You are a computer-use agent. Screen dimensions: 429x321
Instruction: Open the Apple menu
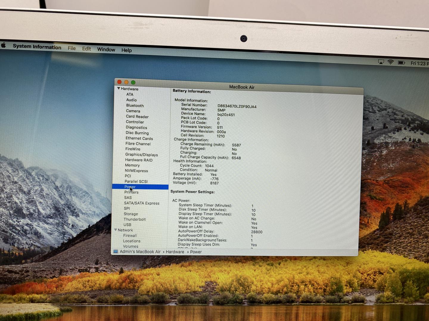(x=4, y=45)
